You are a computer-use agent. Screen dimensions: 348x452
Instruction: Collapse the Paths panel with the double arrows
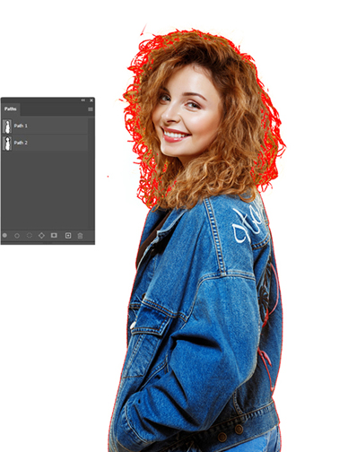(83, 100)
